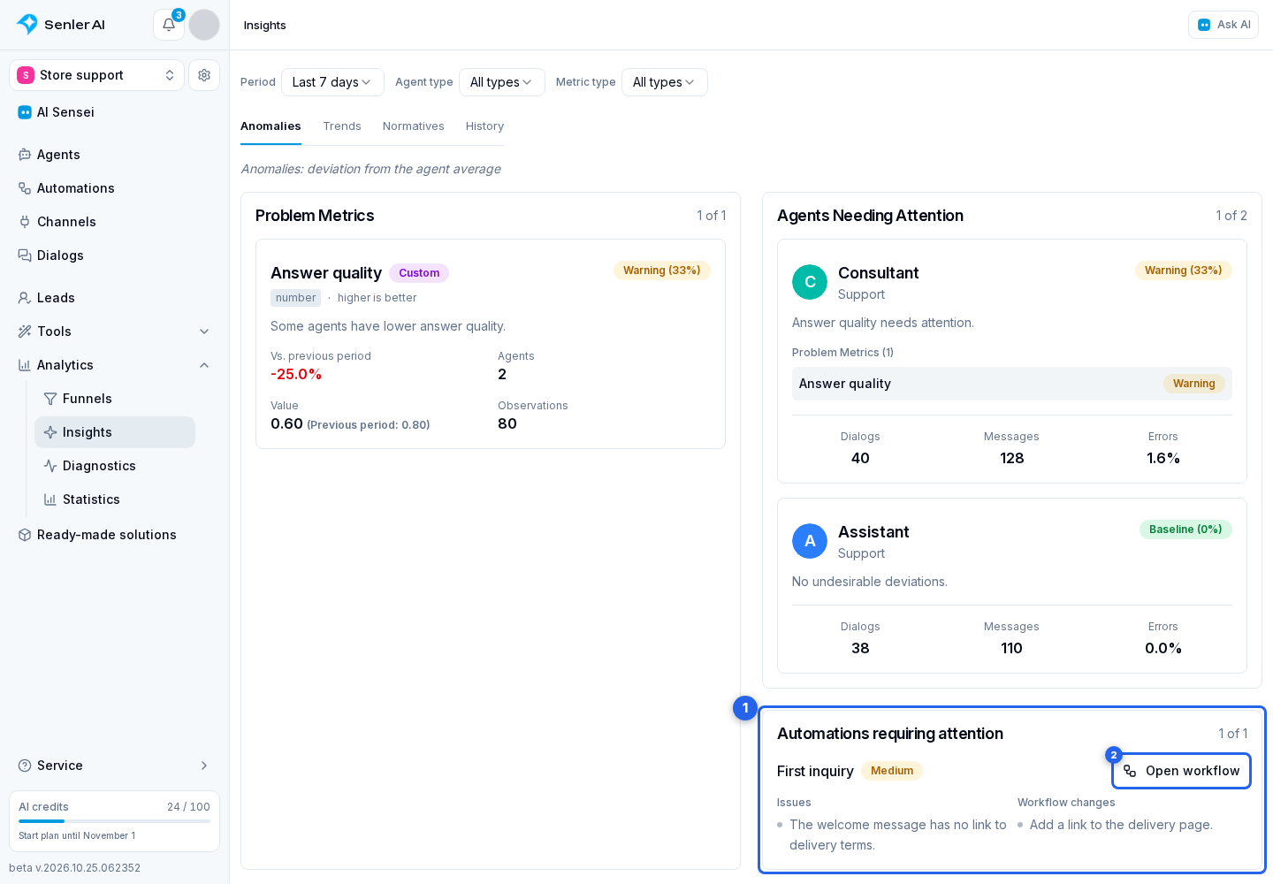Click the beta version text
The image size is (1273, 884).
[75, 868]
